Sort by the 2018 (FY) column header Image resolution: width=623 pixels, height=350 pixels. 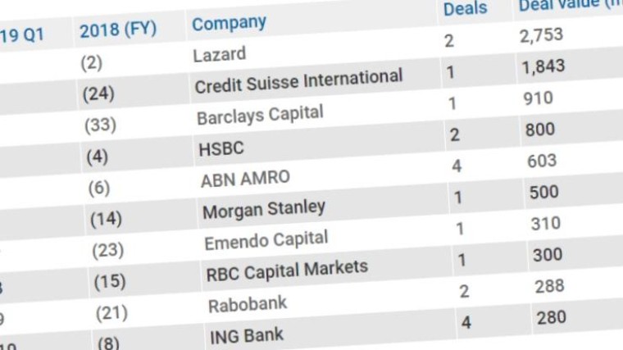(x=118, y=30)
